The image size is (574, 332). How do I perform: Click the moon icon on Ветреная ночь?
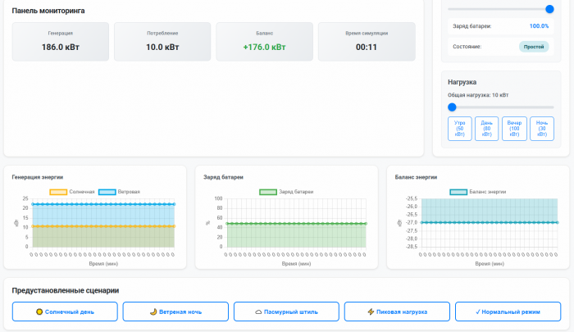[153, 312]
